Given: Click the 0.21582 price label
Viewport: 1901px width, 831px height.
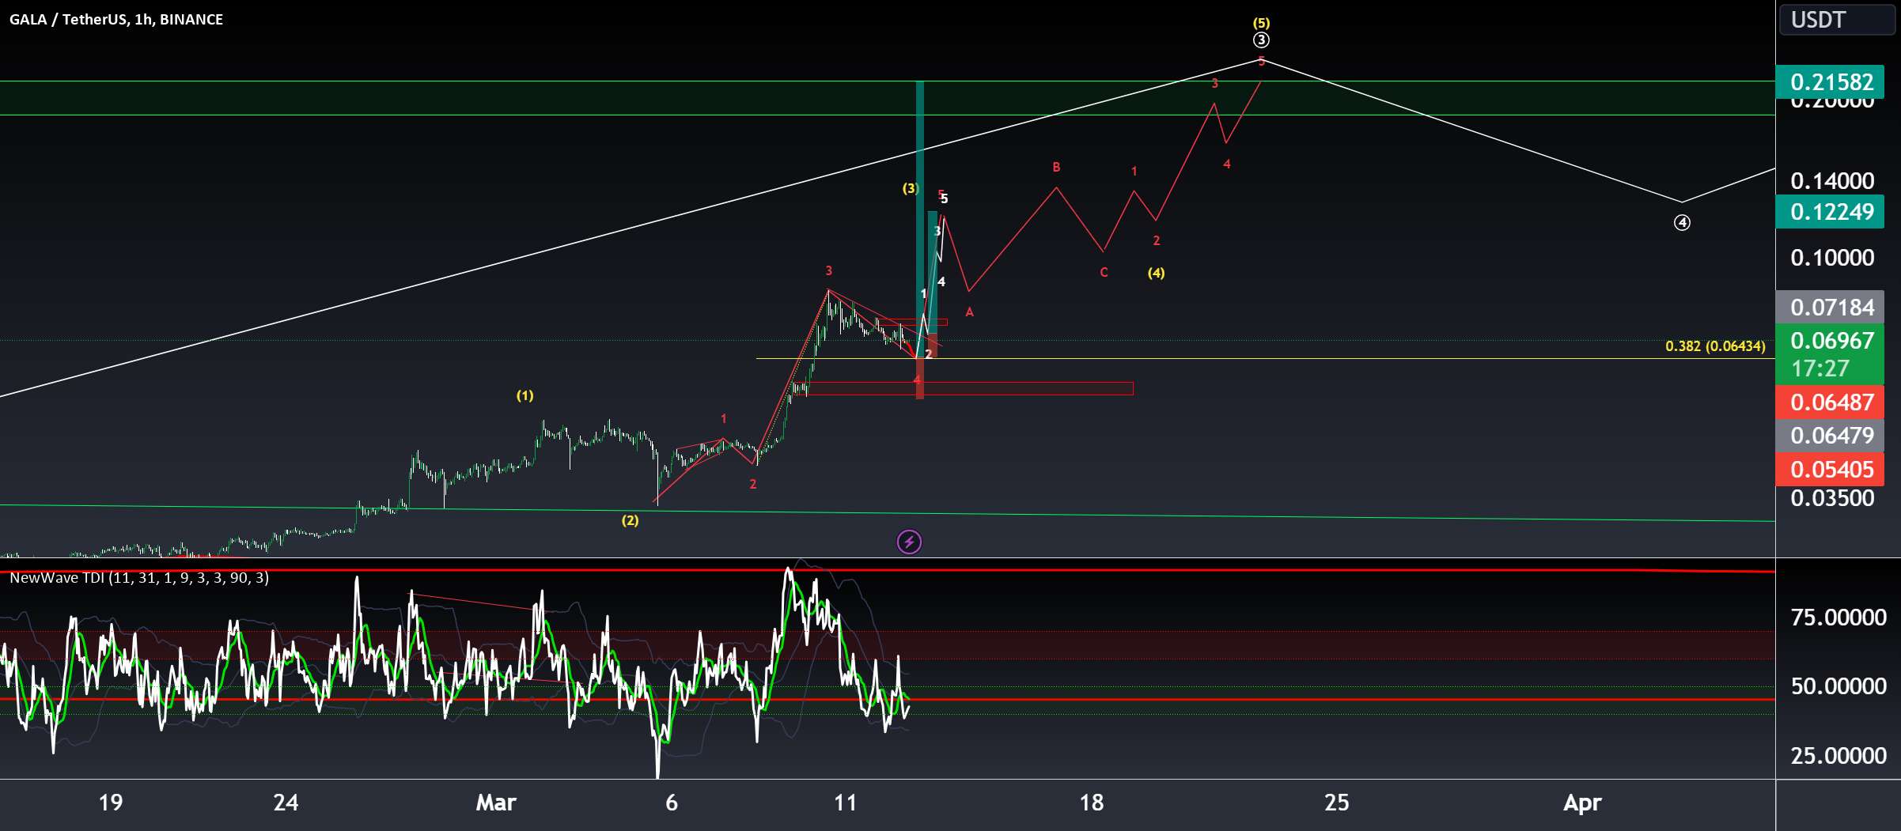Looking at the screenshot, I should 1830,82.
